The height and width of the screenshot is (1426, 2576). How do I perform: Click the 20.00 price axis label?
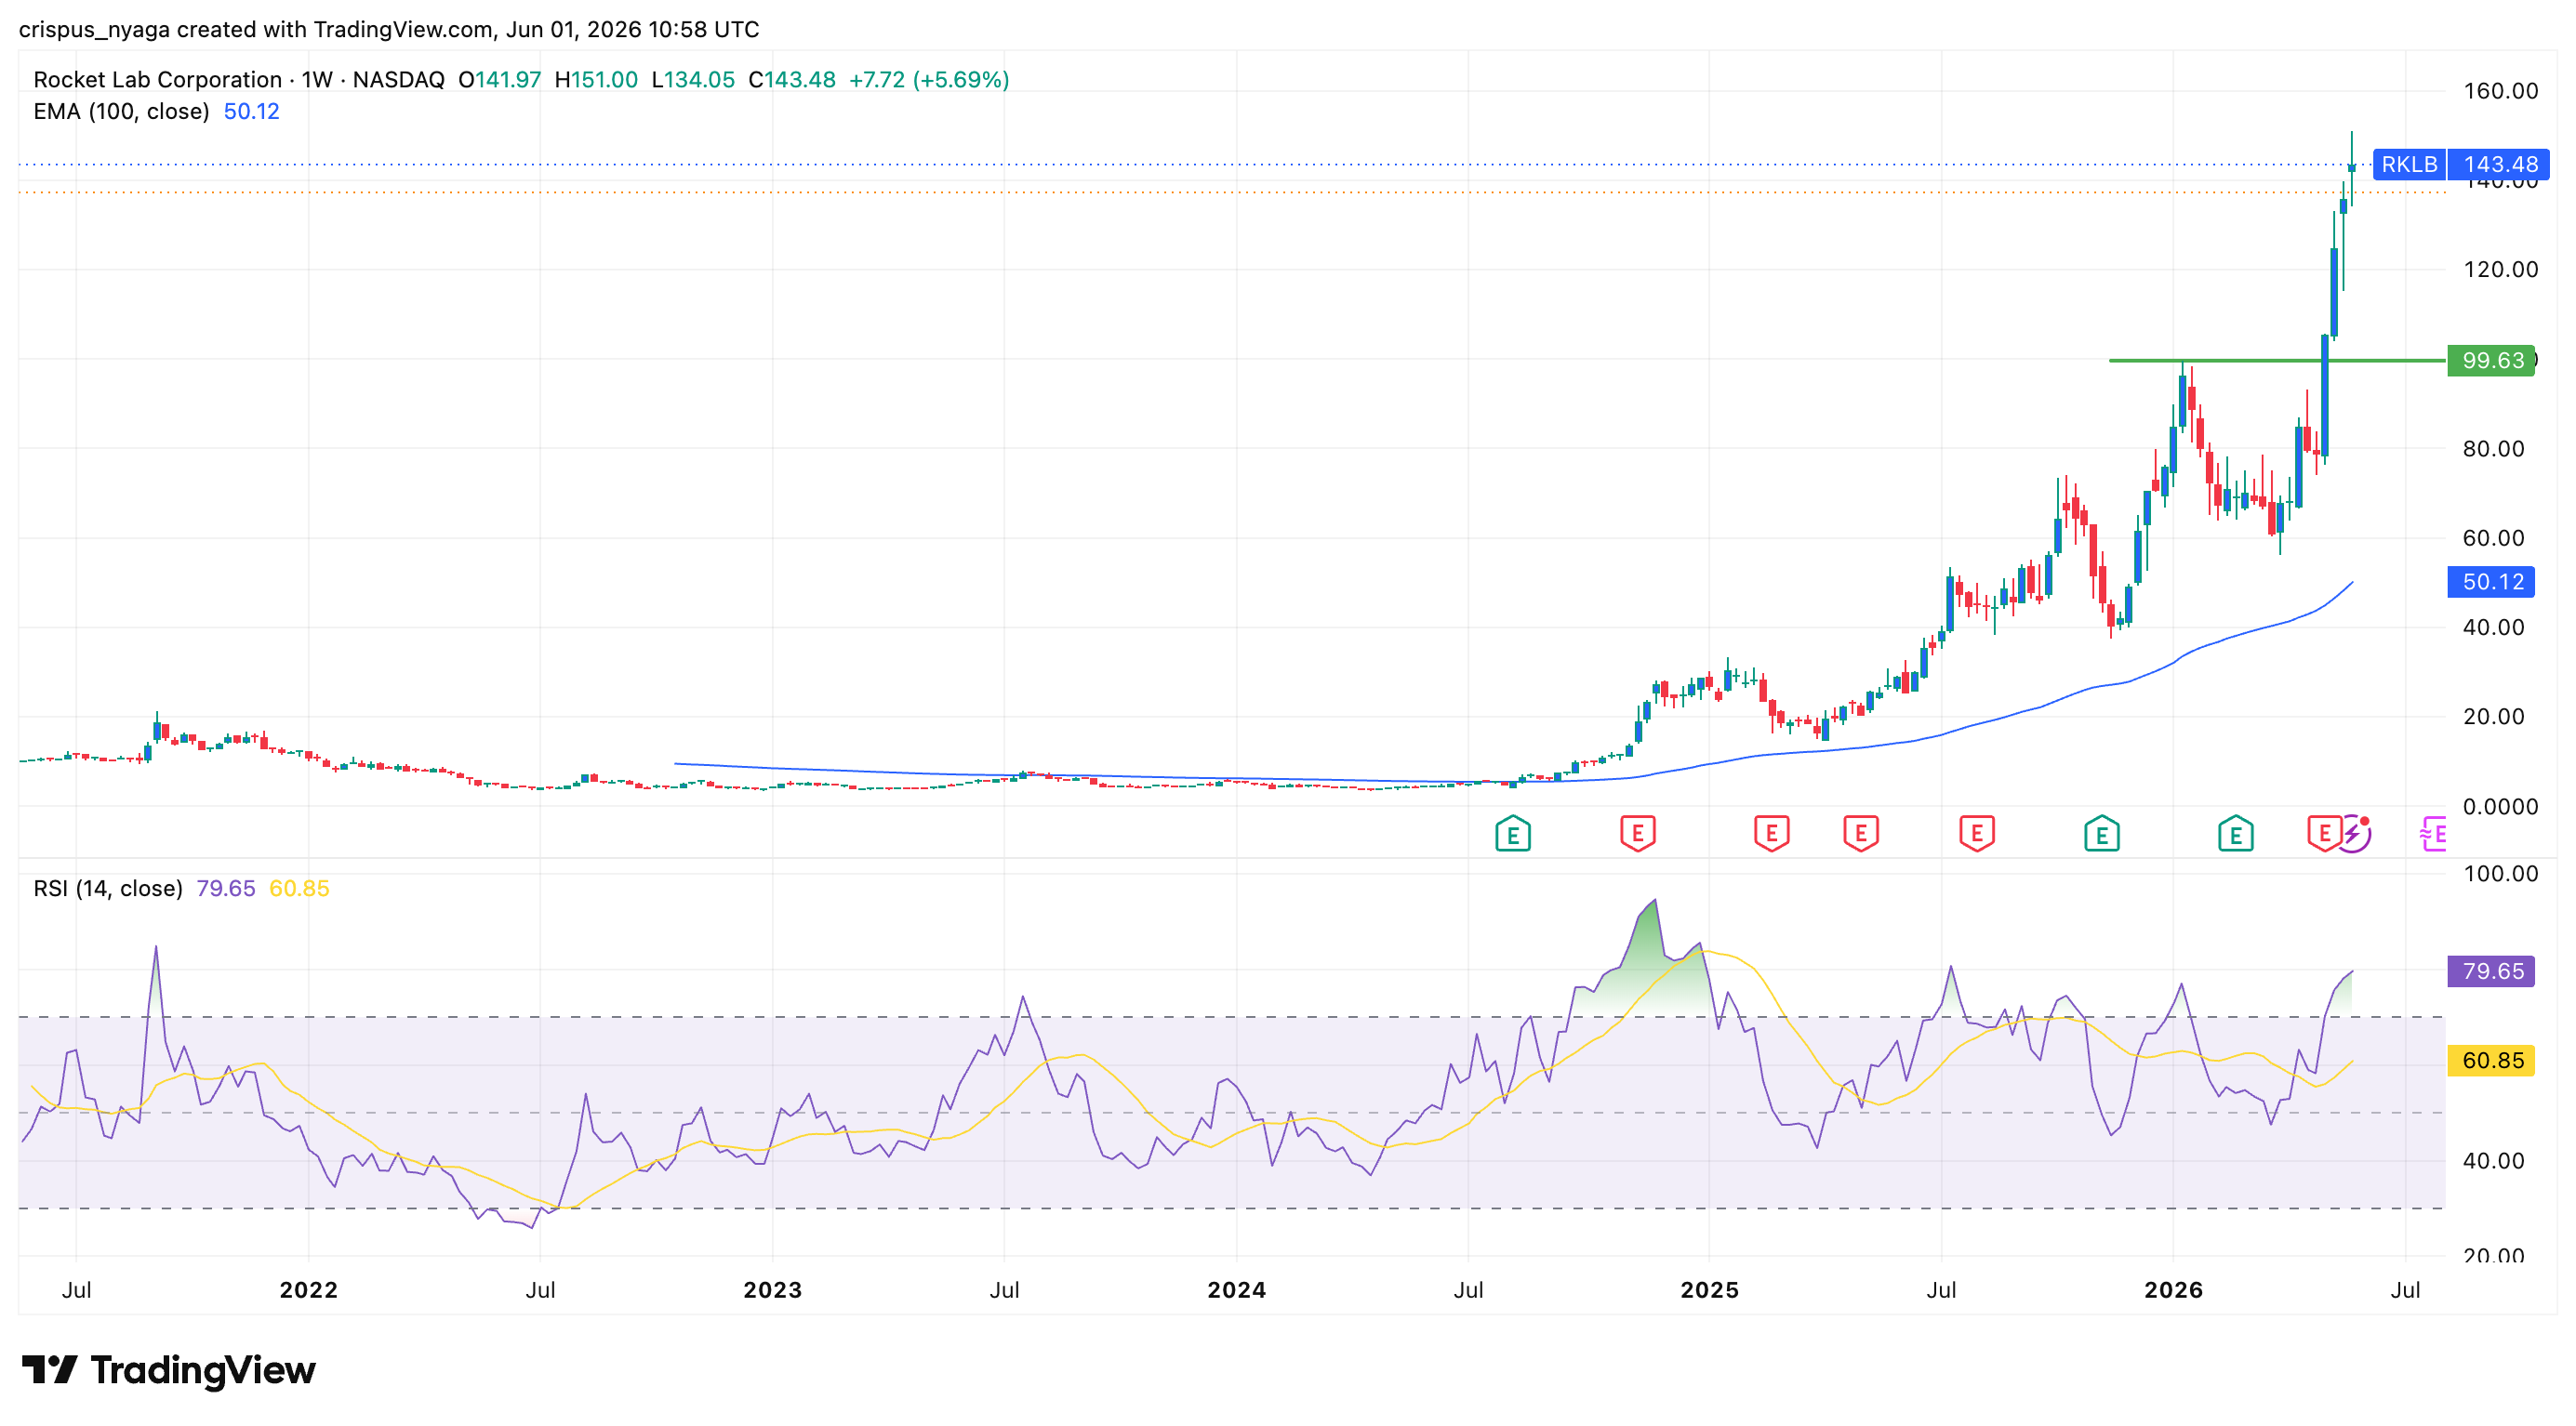[x=2493, y=717]
